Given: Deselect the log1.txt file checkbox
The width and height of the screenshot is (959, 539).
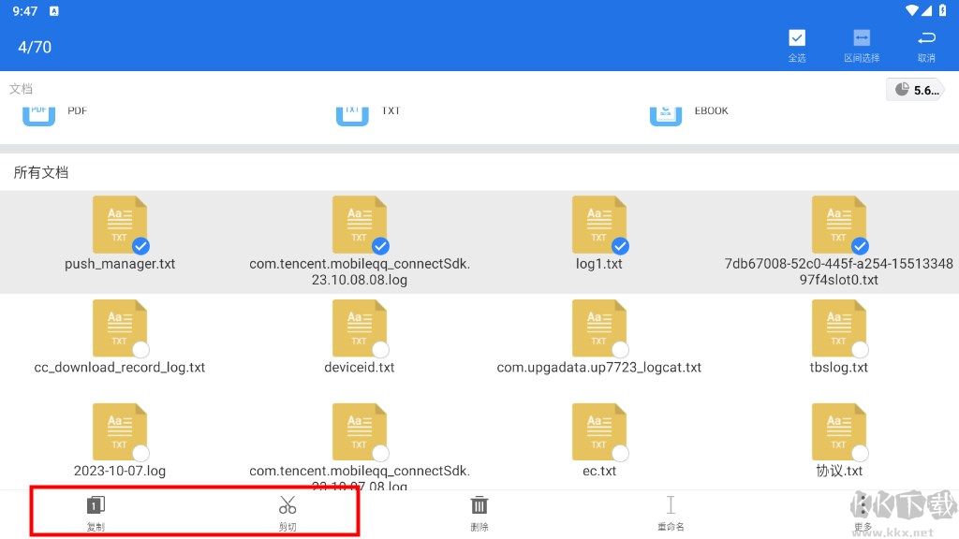Looking at the screenshot, I should click(620, 246).
